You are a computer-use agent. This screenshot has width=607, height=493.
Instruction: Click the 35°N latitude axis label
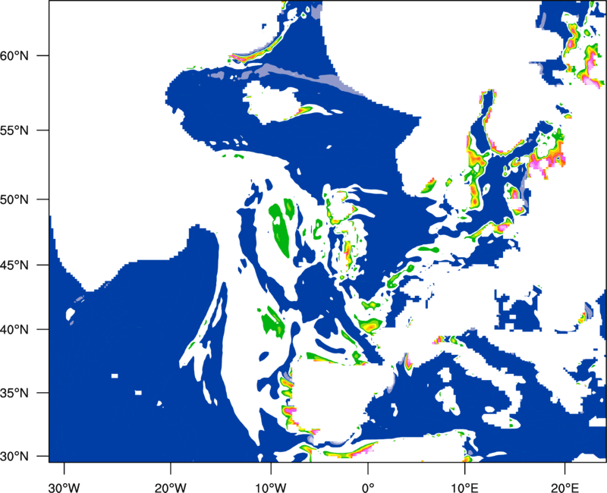24,394
